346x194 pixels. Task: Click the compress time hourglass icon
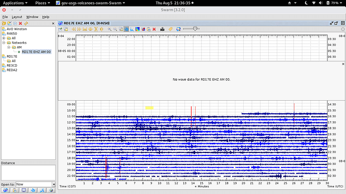point(96,29)
